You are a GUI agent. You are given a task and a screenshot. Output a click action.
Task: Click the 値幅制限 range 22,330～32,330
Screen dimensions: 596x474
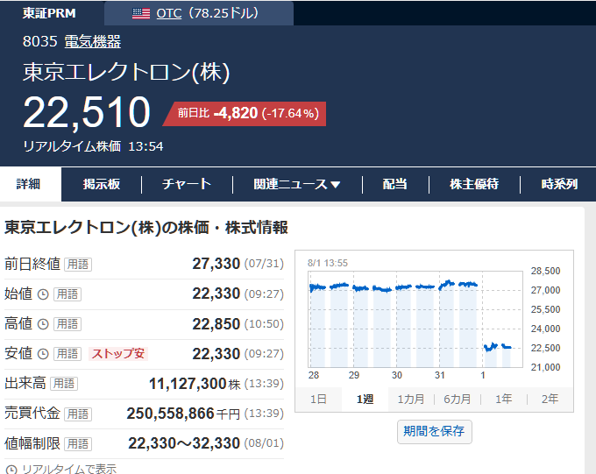click(x=184, y=443)
